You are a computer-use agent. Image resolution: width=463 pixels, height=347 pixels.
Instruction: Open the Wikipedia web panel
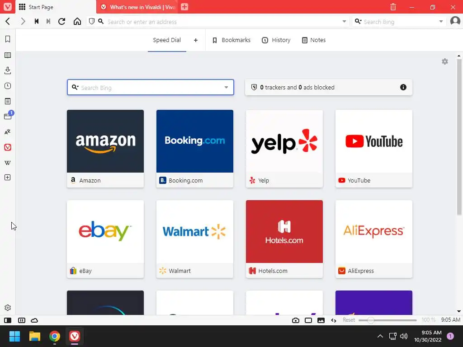click(x=8, y=163)
